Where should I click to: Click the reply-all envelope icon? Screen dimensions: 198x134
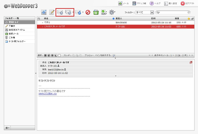point(68,12)
